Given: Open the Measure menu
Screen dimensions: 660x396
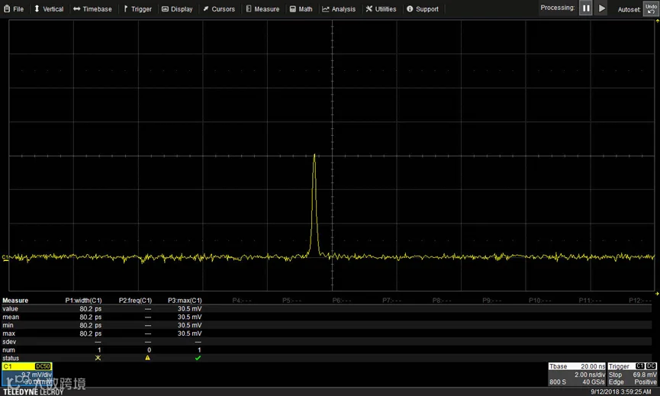Looking at the screenshot, I should click(x=262, y=9).
